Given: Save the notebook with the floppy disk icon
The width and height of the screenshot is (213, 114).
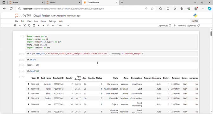Looking at the screenshot, I should click(x=15, y=25).
